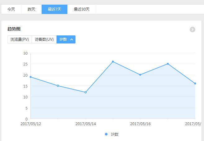Click the 2017/05/14 x-axis label
Screen dimensions: 204x141
point(86,124)
